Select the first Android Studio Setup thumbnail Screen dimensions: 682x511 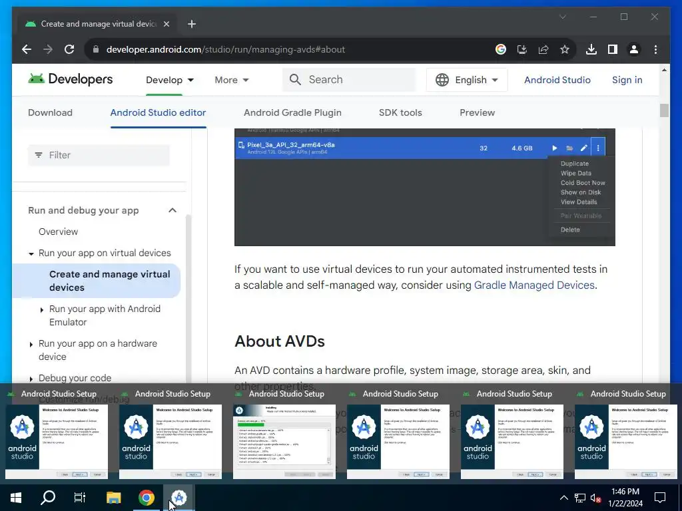tap(57, 442)
